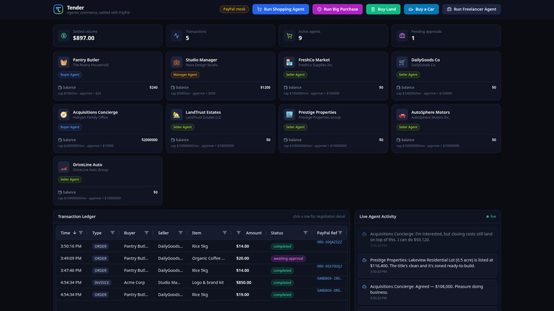Click the Acquisitions Concierge compass avatar

64,115
